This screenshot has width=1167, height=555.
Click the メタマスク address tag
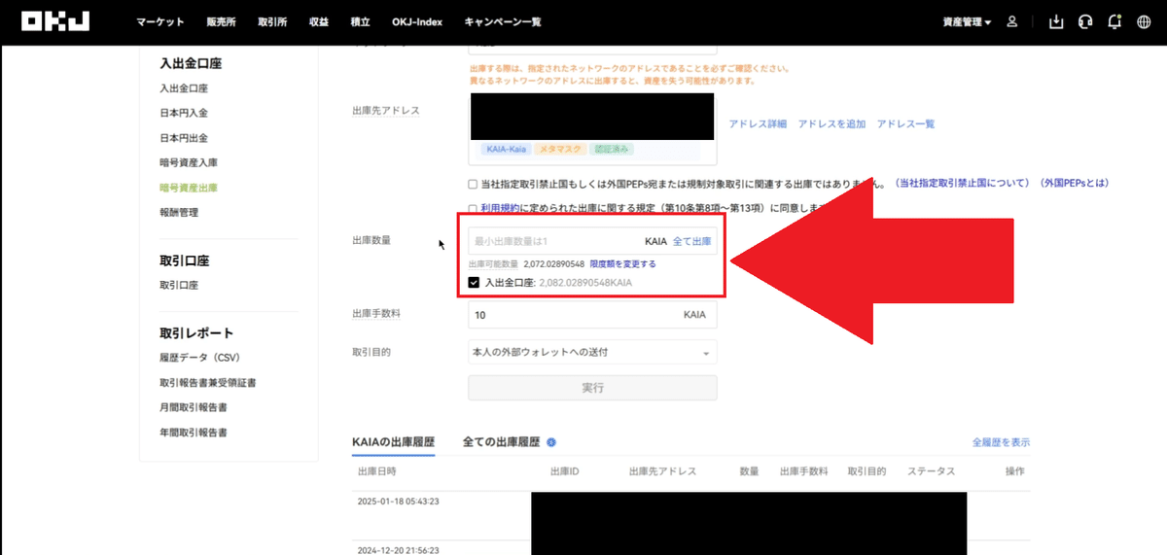click(x=560, y=150)
